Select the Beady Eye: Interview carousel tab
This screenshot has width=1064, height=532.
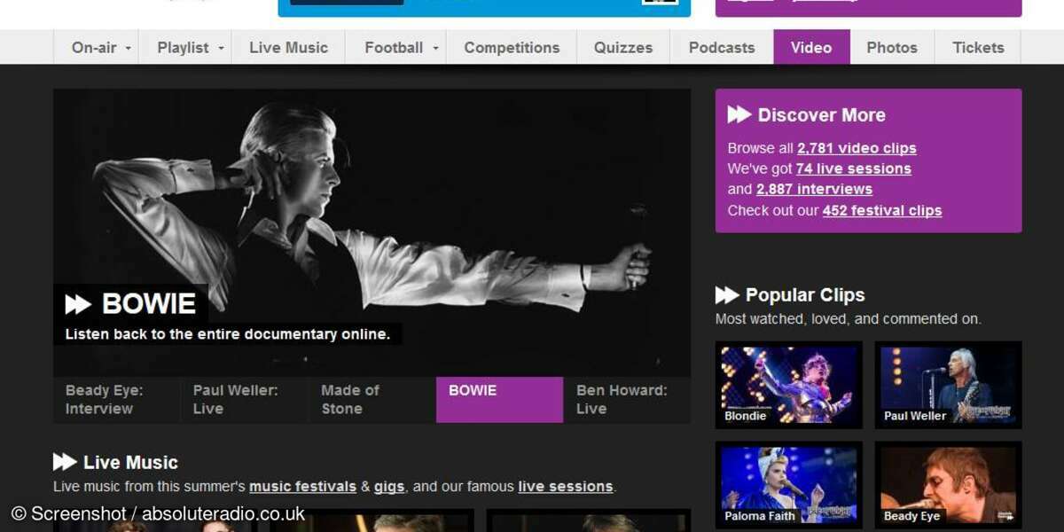pos(116,400)
